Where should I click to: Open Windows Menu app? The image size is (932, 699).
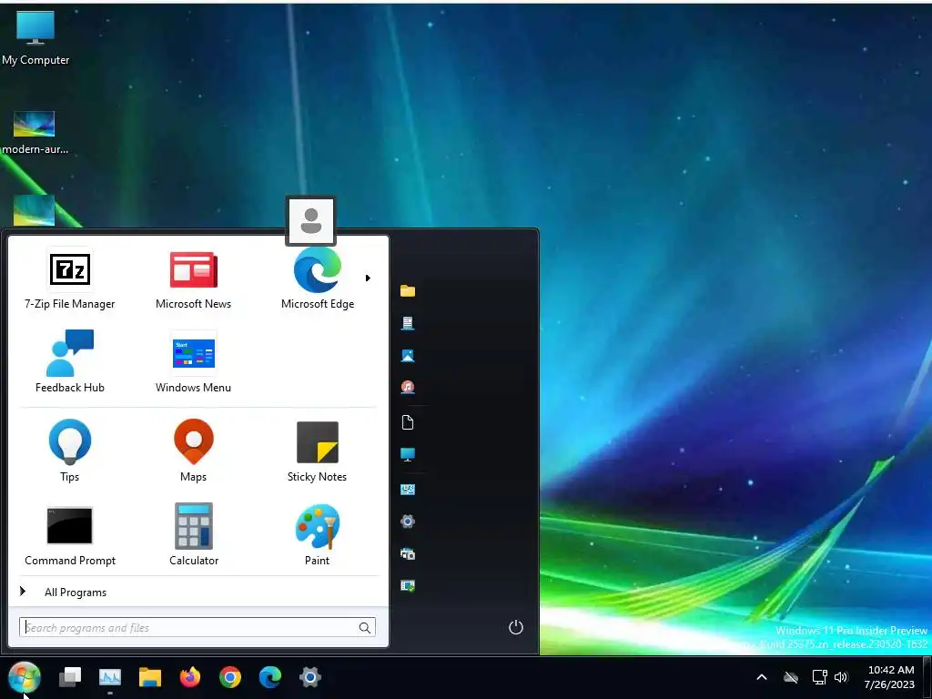(193, 361)
